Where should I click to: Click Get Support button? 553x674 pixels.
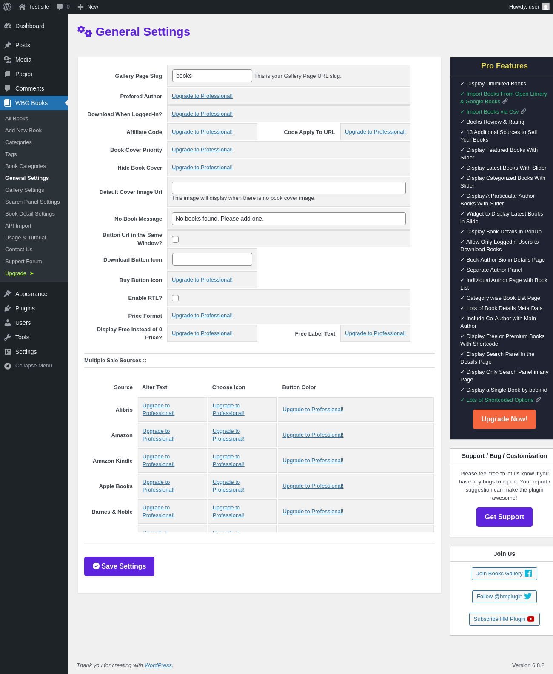505,517
